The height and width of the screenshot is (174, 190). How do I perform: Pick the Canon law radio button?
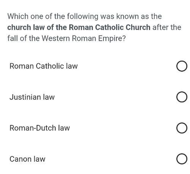coord(182,159)
